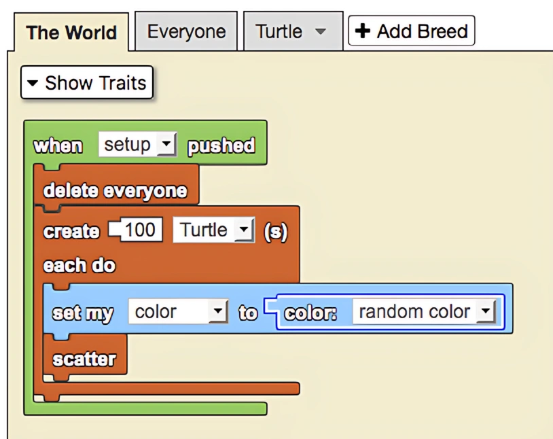553x439 pixels.
Task: Open the trait dropdown in the set my block
Action: point(219,311)
